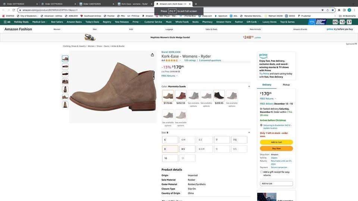Click the first boot thumbnail image

pos(65,59)
